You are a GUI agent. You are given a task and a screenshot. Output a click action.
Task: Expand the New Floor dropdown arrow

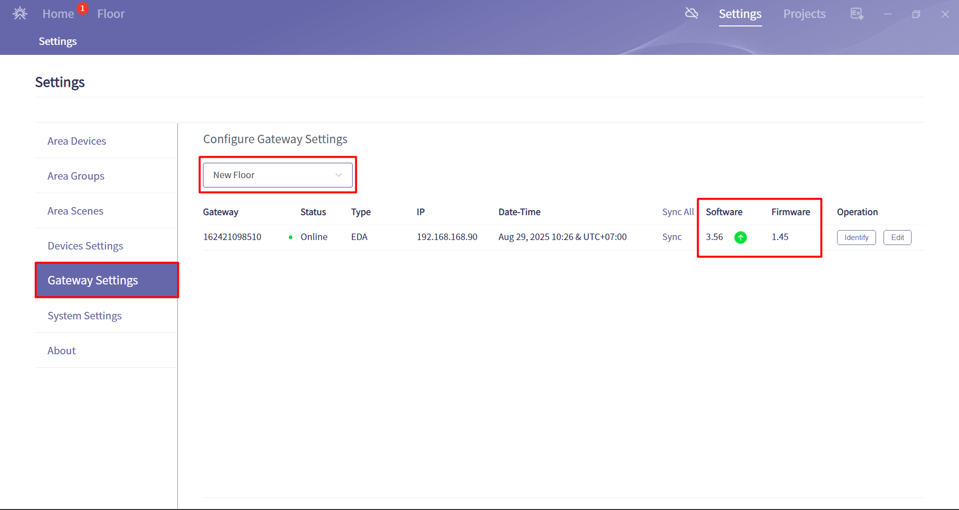[x=338, y=175]
